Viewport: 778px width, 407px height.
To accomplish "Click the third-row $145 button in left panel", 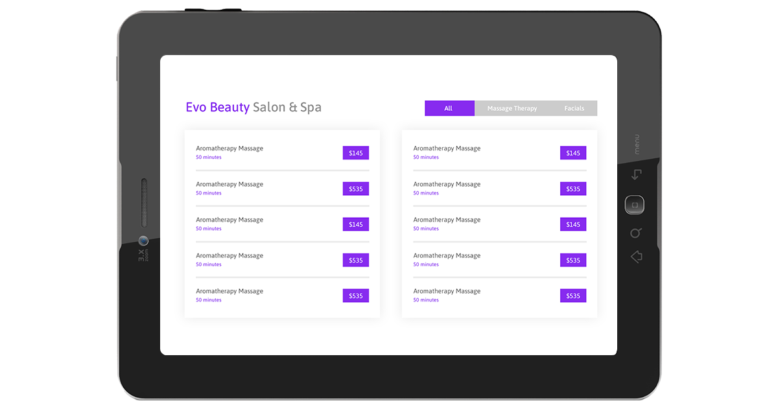I will 355,224.
